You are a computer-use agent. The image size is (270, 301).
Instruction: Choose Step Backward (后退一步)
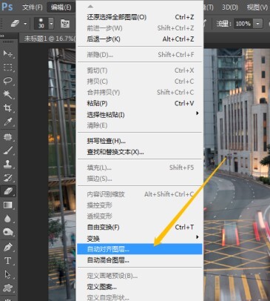coord(140,39)
